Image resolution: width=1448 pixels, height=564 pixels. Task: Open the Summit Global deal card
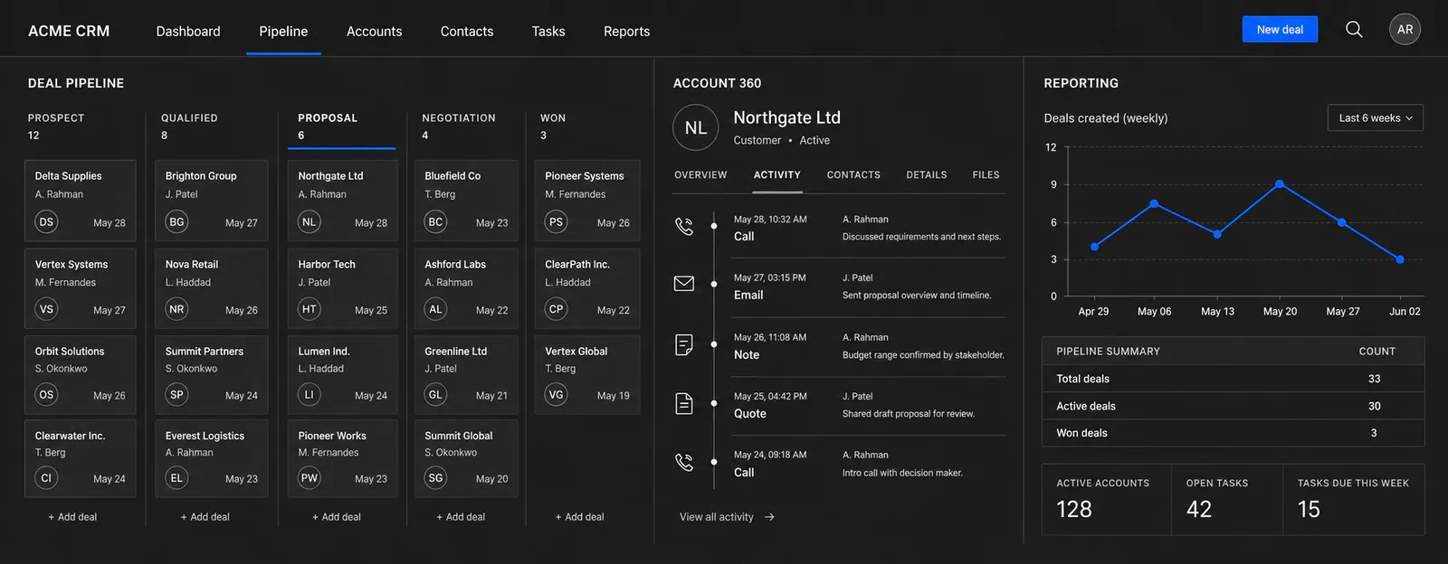[466, 458]
